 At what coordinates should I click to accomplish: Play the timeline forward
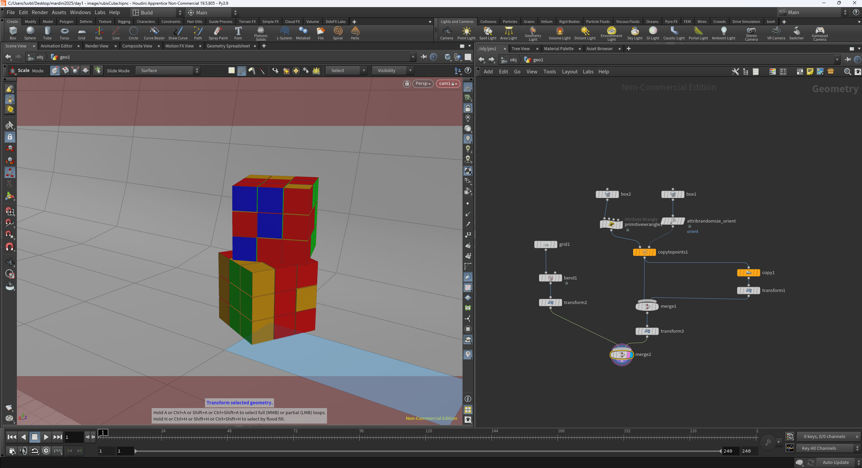(46, 437)
